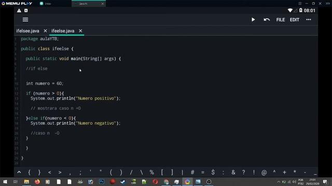Insert the equals sign symbol
This screenshot has width=332, height=186.
pyautogui.click(x=203, y=172)
